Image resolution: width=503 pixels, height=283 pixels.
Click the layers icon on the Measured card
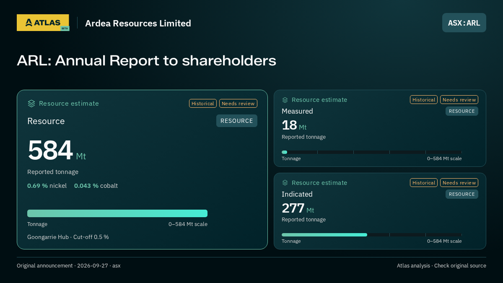coord(285,100)
